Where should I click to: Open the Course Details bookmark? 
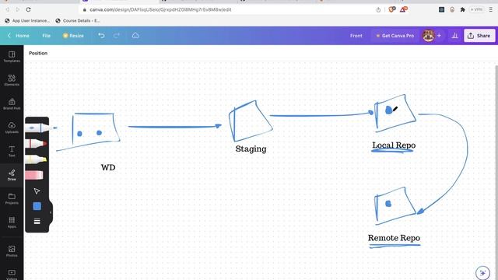tap(78, 21)
